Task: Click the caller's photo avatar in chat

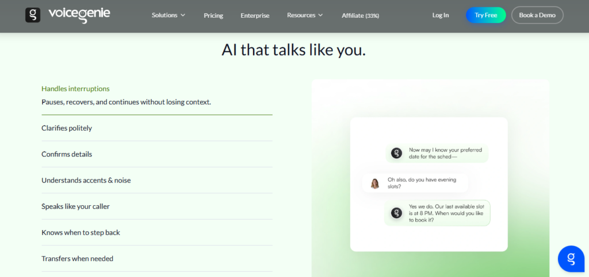Action: [374, 183]
